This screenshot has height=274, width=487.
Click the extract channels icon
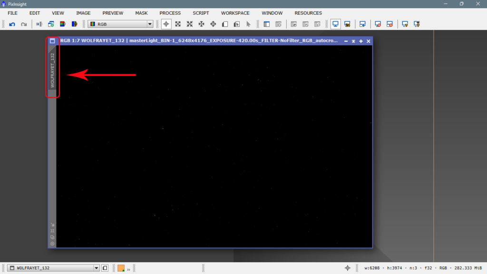(63, 24)
